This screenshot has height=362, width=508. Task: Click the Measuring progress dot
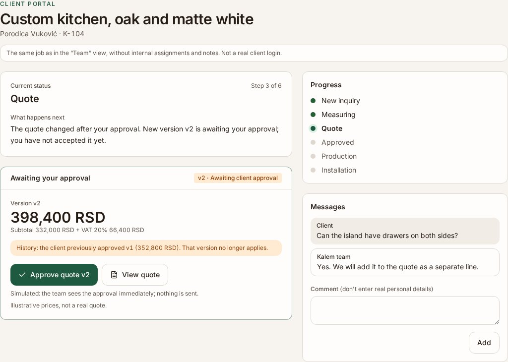313,115
